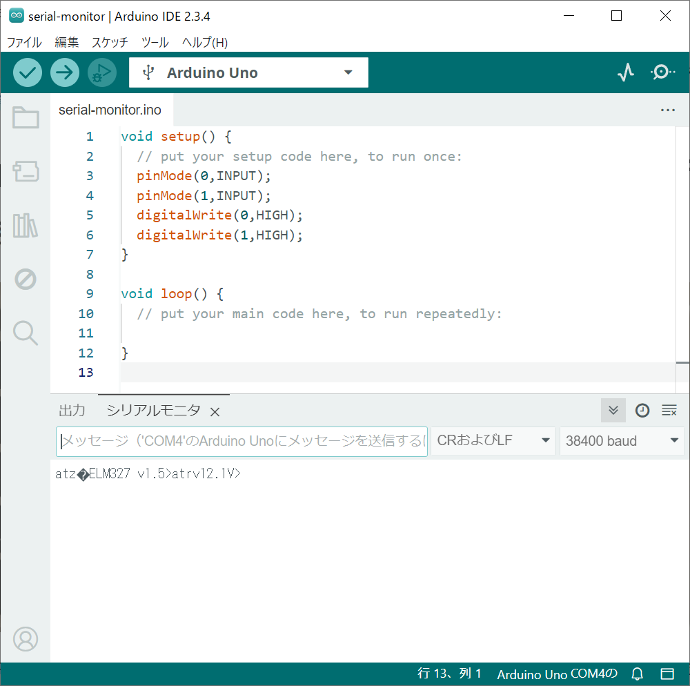The width and height of the screenshot is (690, 686).
Task: Open the スケッチ menu
Action: click(x=110, y=42)
